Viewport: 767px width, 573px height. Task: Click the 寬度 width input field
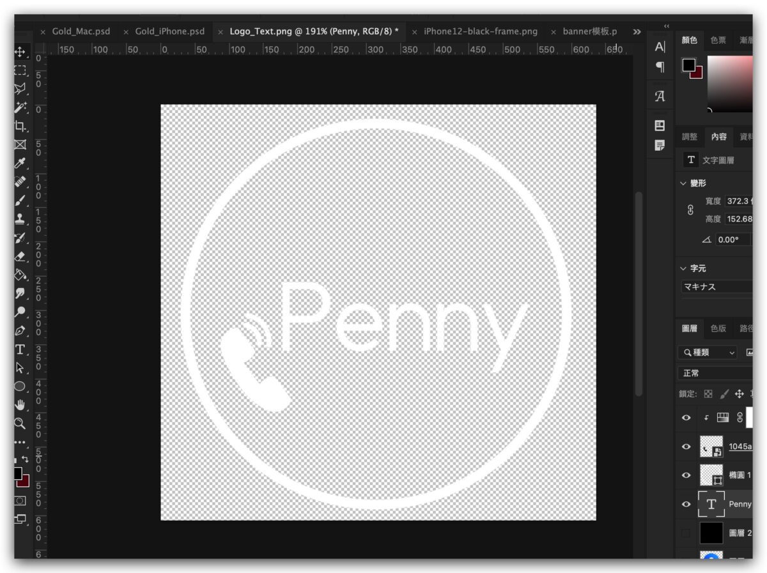pyautogui.click(x=740, y=201)
